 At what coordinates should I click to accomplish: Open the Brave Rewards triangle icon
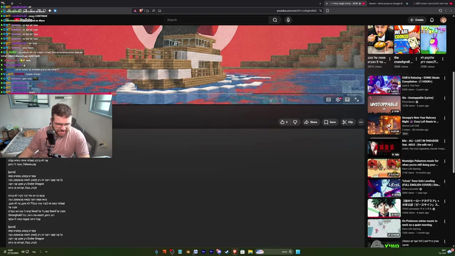tap(135, 11)
